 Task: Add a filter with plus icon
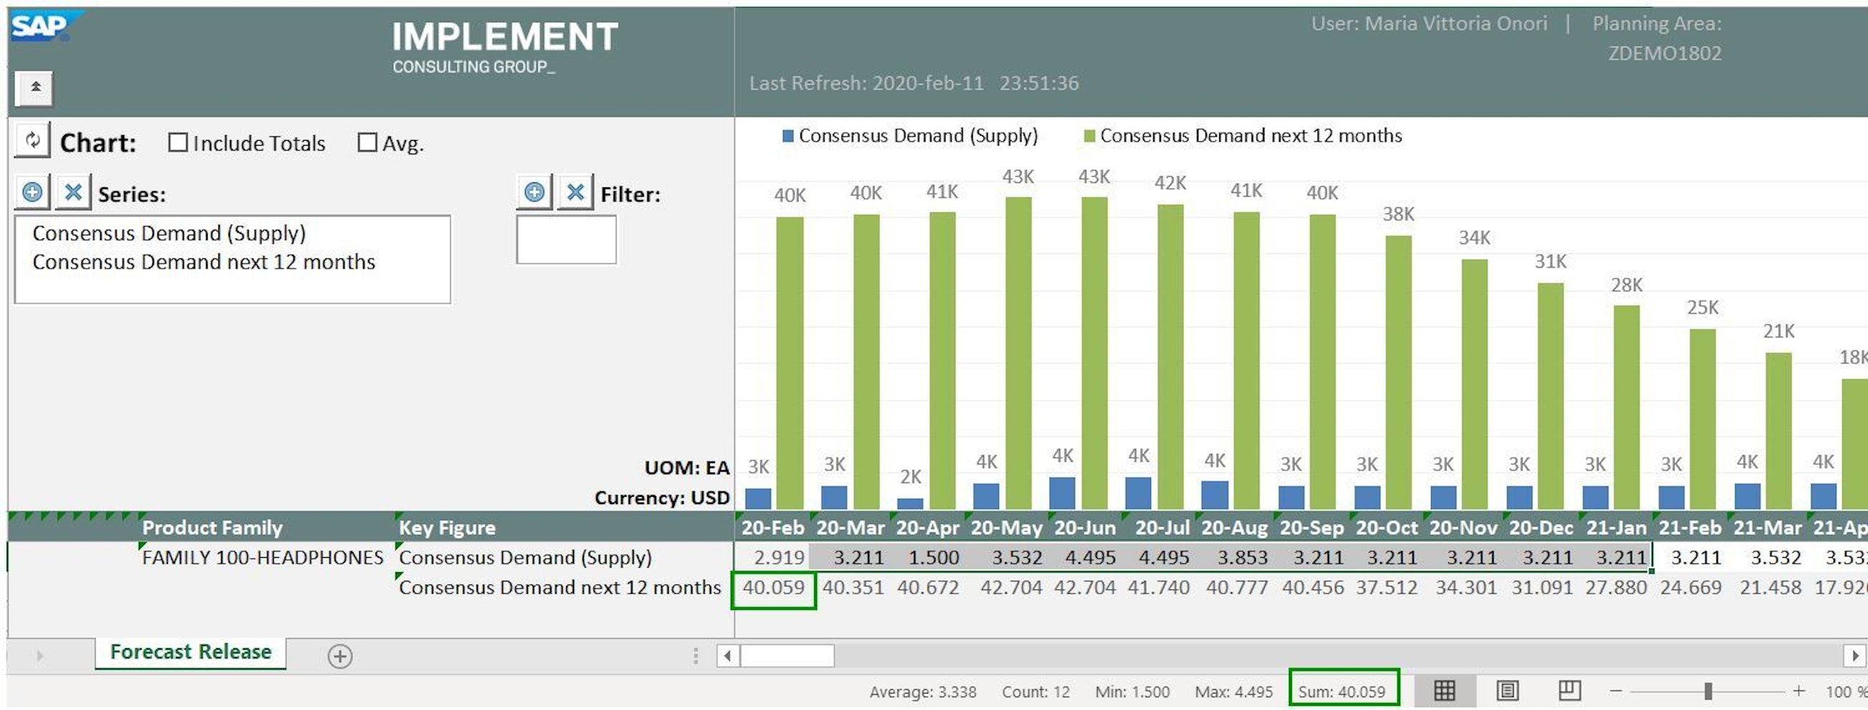[x=535, y=192]
